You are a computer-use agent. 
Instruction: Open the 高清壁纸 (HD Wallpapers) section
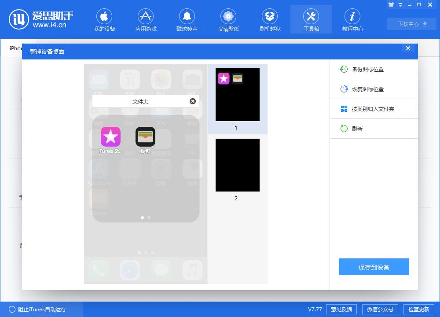228,18
